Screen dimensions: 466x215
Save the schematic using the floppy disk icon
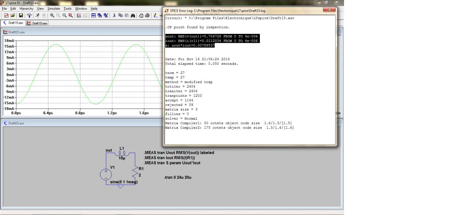point(21,16)
